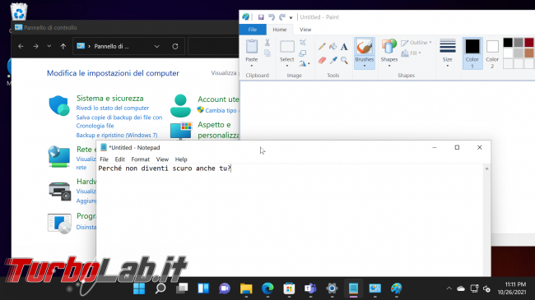Viewport: 535px width, 300px height.
Task: Expand the Paste dropdown arrow in Paint
Action: tap(252, 66)
